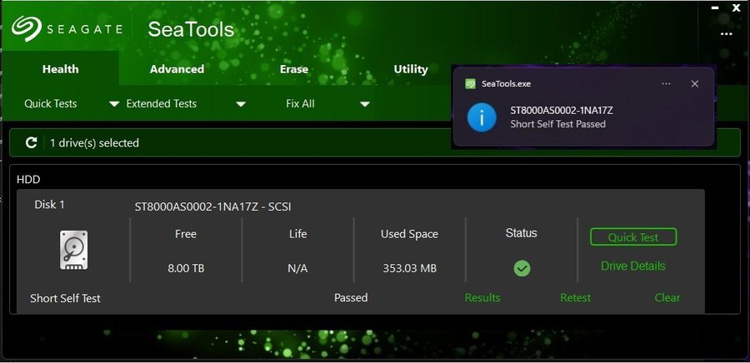Expand the Quick Tests dropdown arrow
Screen dimensions: 750x363
tap(114, 104)
